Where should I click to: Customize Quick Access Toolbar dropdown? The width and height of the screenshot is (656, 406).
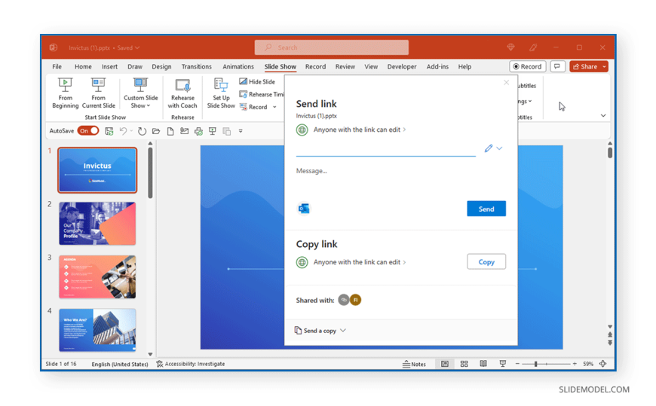point(241,131)
